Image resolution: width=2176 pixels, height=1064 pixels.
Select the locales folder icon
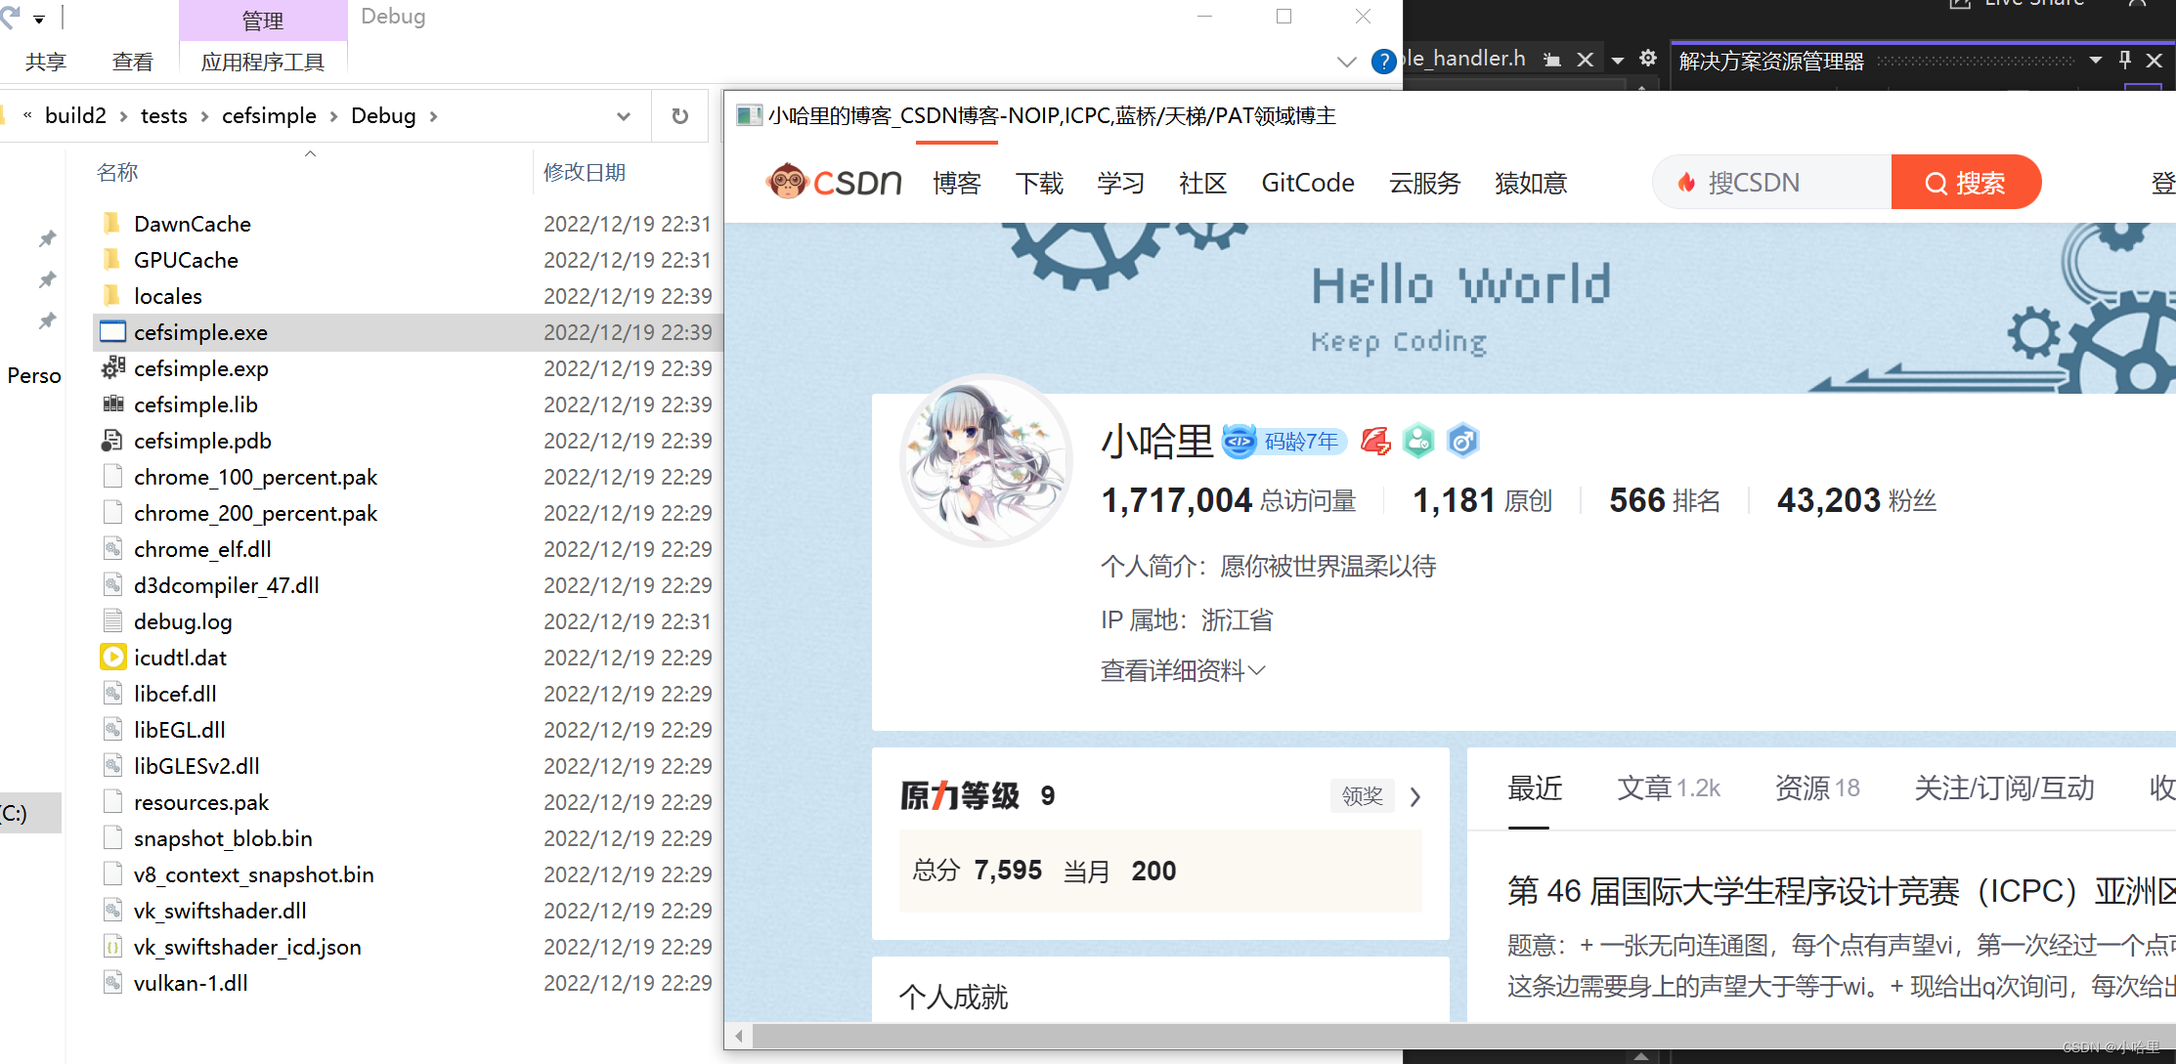click(x=112, y=296)
